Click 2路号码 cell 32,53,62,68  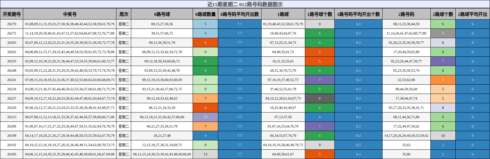[406, 80]
